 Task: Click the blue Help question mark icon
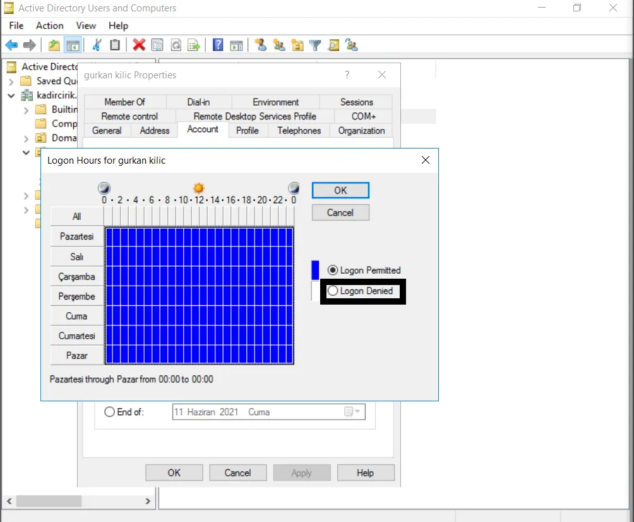coord(218,45)
